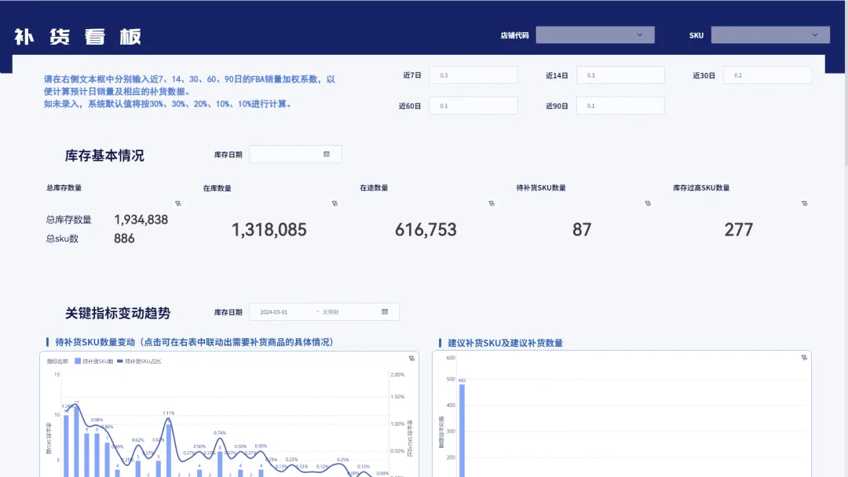This screenshot has width=848, height=477.
Task: Open the SKU filter dropdown
Action: point(770,35)
